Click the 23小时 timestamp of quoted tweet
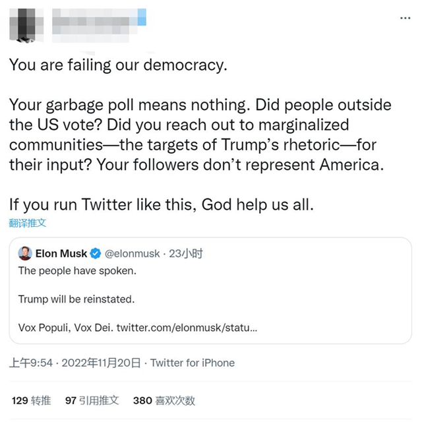The height and width of the screenshot is (424, 422). (x=186, y=254)
